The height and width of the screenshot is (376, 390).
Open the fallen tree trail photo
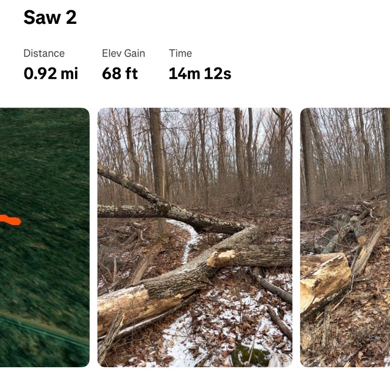click(x=195, y=237)
